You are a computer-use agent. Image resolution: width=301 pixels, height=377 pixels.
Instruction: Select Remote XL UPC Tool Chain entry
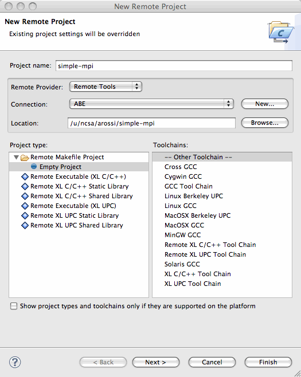pos(205,254)
